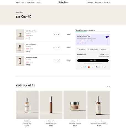Select the Order note tab

pos(82,50)
